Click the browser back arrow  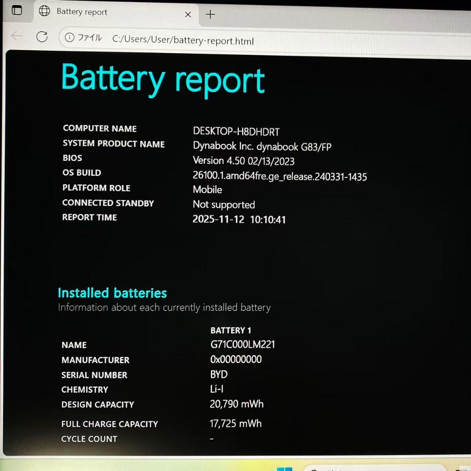[x=17, y=36]
